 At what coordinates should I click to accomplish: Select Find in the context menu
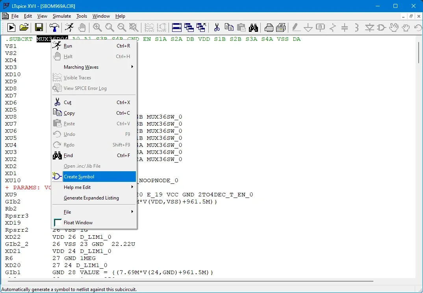point(94,155)
